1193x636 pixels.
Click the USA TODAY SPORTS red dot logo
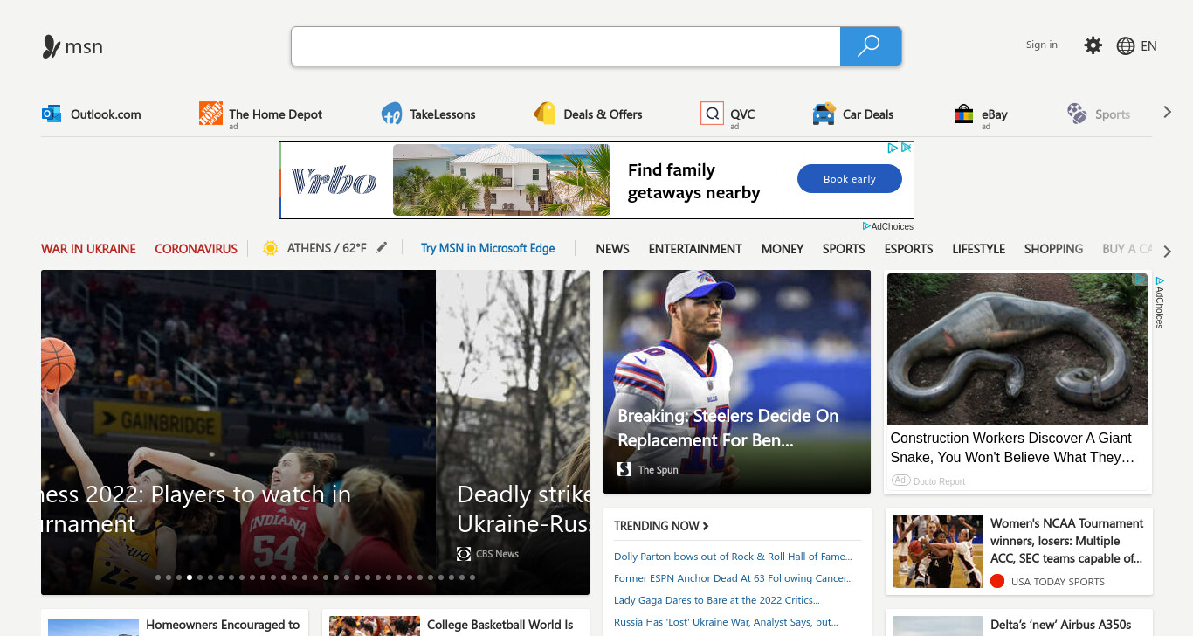pyautogui.click(x=997, y=581)
